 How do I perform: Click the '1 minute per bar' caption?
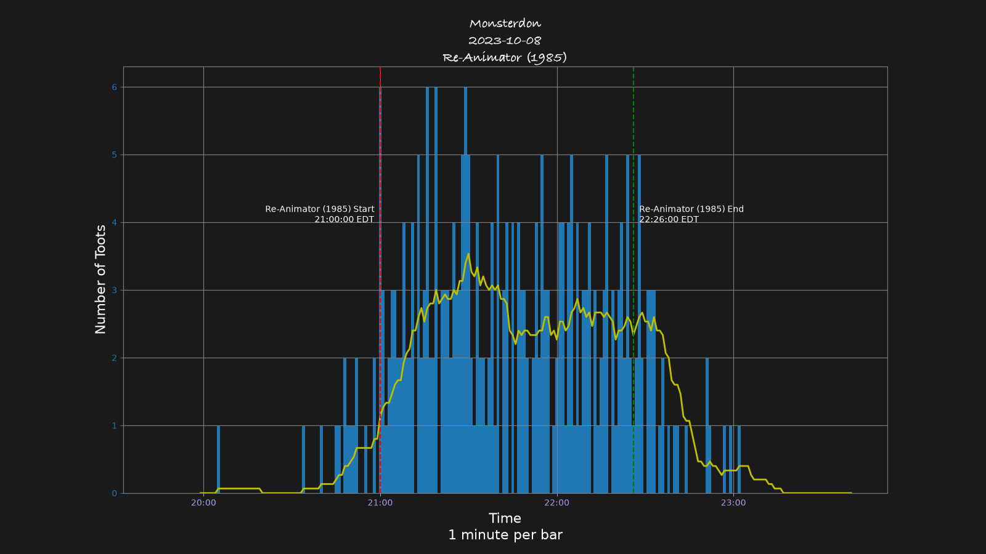pos(505,535)
